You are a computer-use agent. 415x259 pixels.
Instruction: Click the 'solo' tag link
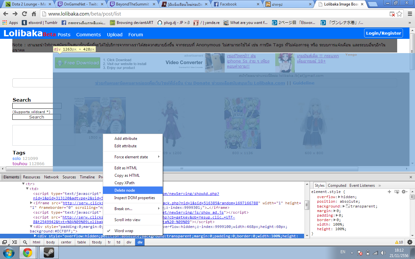17,159
